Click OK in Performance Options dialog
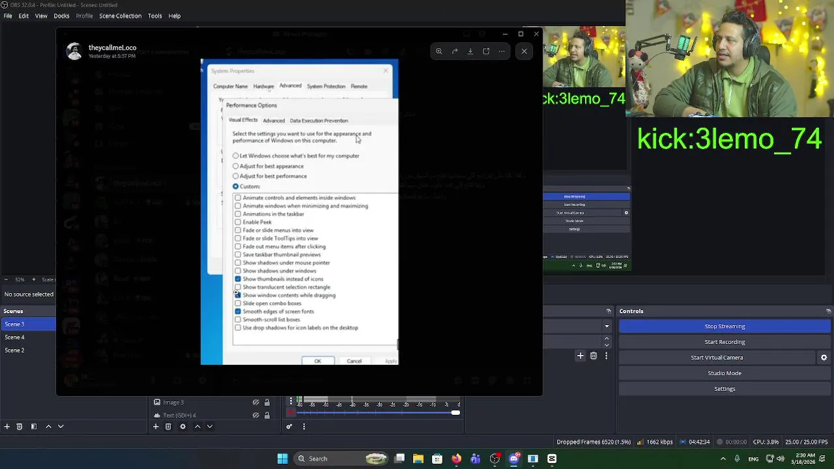Image resolution: width=834 pixels, height=469 pixels. 318,361
